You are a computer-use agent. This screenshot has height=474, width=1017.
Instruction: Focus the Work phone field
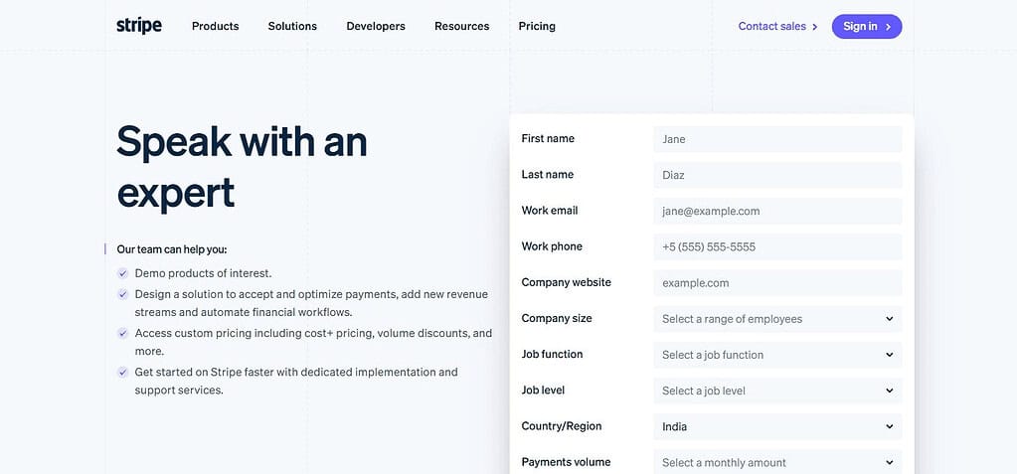click(777, 247)
